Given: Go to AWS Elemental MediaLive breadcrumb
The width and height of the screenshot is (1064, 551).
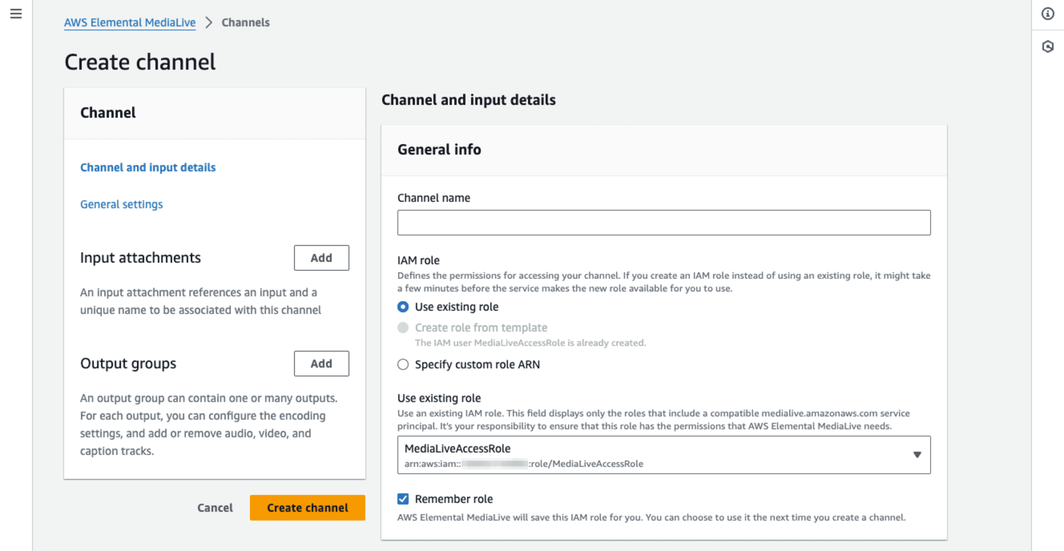Looking at the screenshot, I should pos(130,22).
